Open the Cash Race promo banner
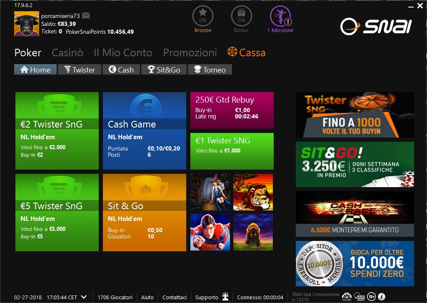The height and width of the screenshot is (303, 427). [355, 214]
